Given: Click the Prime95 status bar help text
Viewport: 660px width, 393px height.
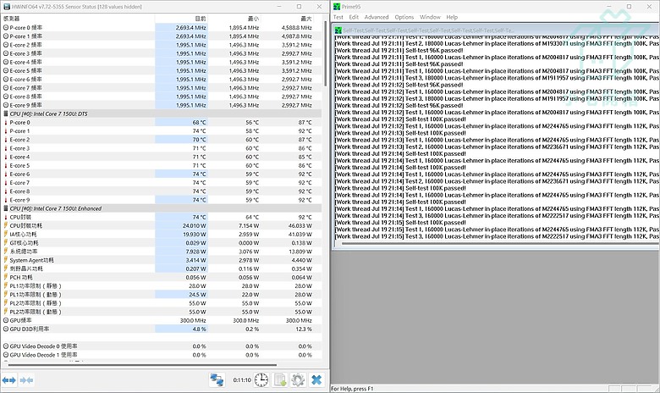Looking at the screenshot, I should [x=352, y=389].
